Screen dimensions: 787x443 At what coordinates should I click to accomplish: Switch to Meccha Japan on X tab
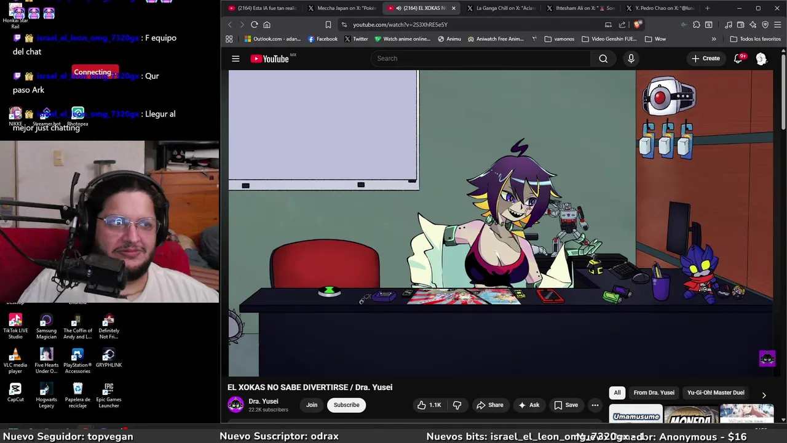[x=342, y=8]
